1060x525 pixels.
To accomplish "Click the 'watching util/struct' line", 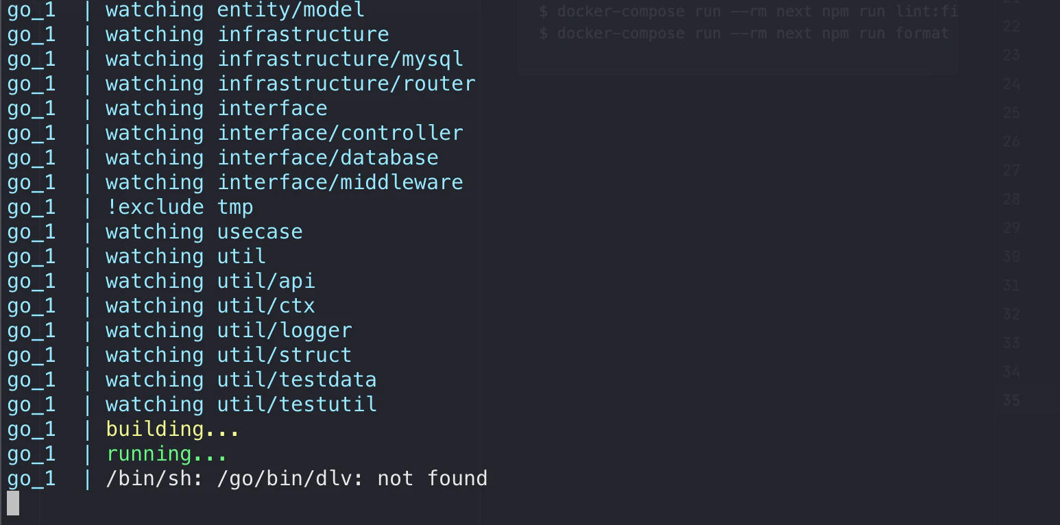I will point(229,355).
